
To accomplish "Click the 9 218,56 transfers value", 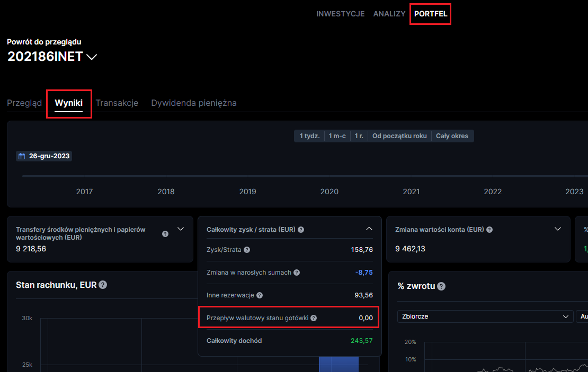I will pyautogui.click(x=31, y=249).
